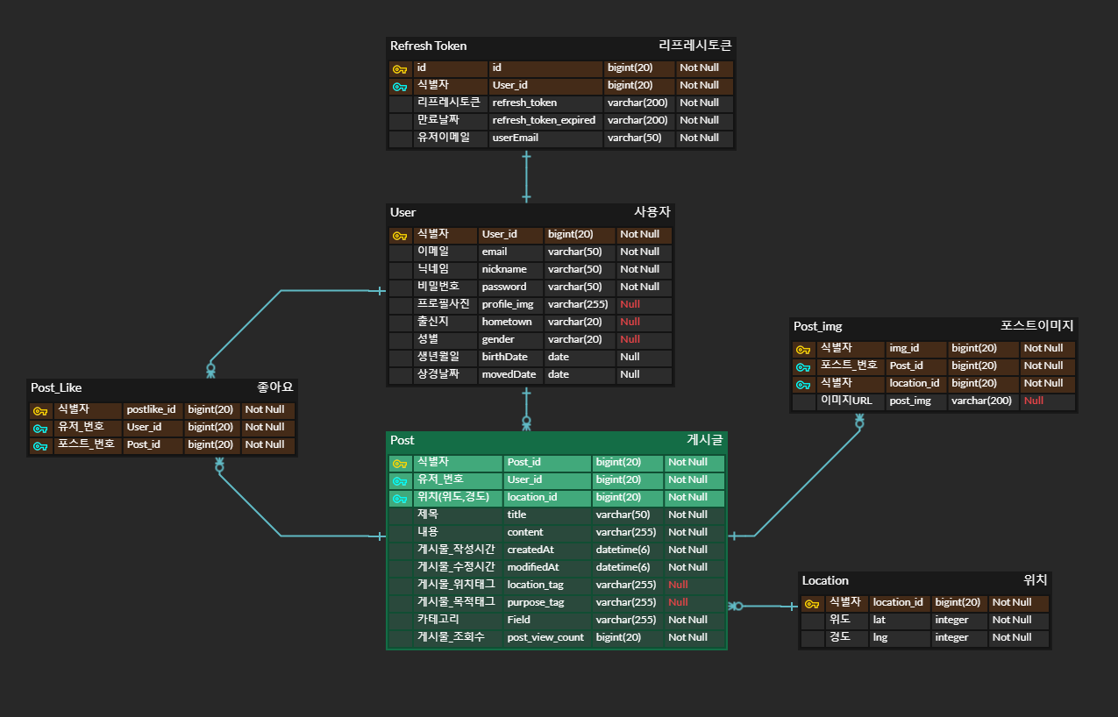The height and width of the screenshot is (717, 1118).
Task: Click the hometown column name
Action: [507, 322]
